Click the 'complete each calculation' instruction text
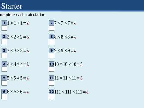 tap(23, 15)
